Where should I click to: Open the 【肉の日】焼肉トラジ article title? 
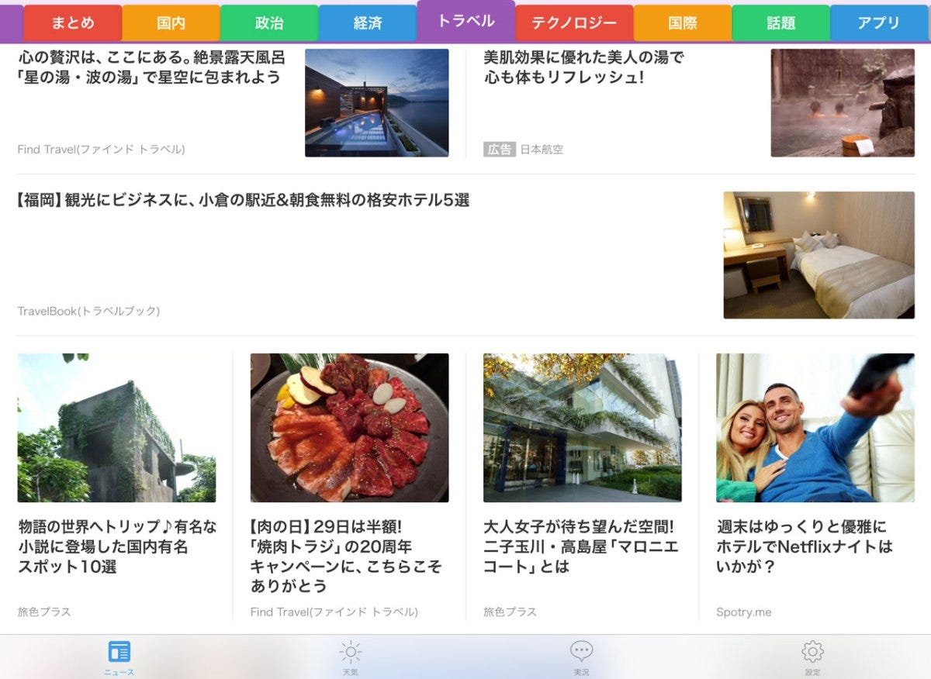tap(346, 556)
